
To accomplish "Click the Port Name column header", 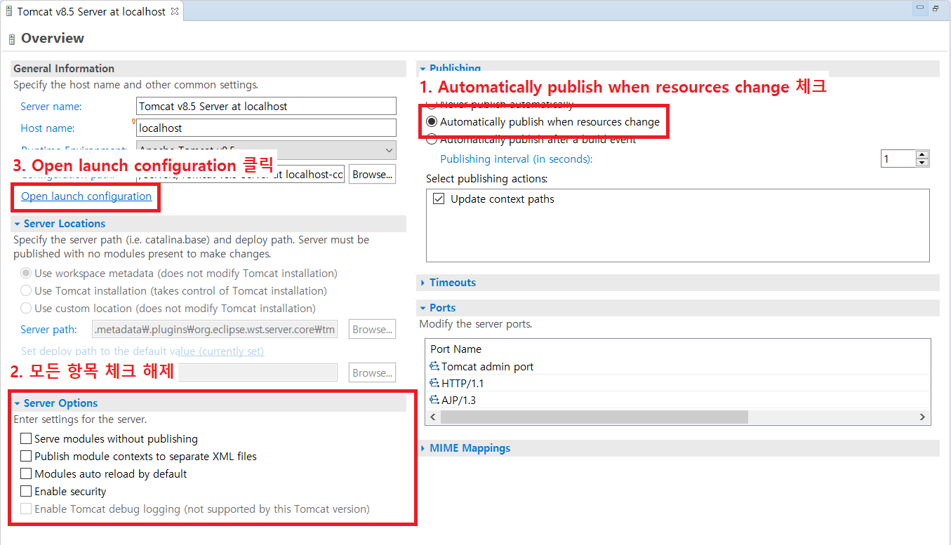I will pyautogui.click(x=456, y=349).
